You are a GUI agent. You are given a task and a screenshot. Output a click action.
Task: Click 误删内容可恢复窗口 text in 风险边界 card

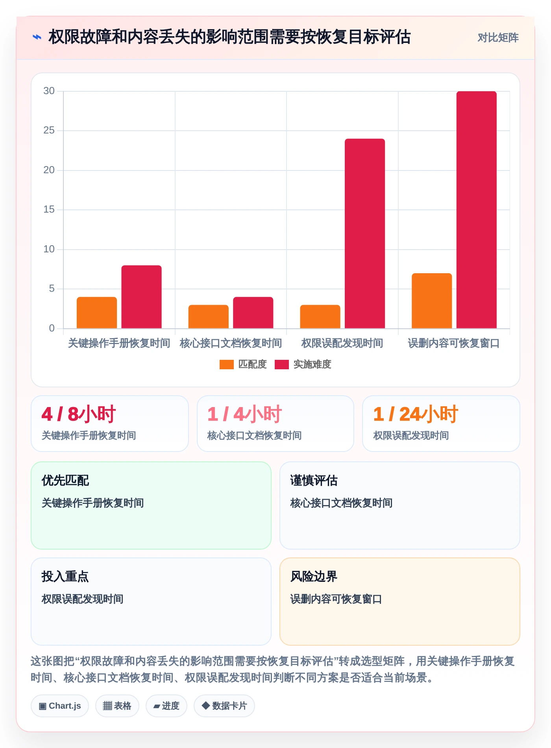pos(336,599)
